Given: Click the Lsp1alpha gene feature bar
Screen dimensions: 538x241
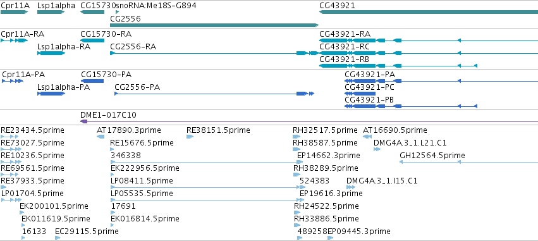Looking at the screenshot, I should point(51,12).
